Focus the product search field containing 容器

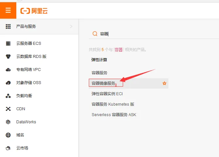pos(154,34)
